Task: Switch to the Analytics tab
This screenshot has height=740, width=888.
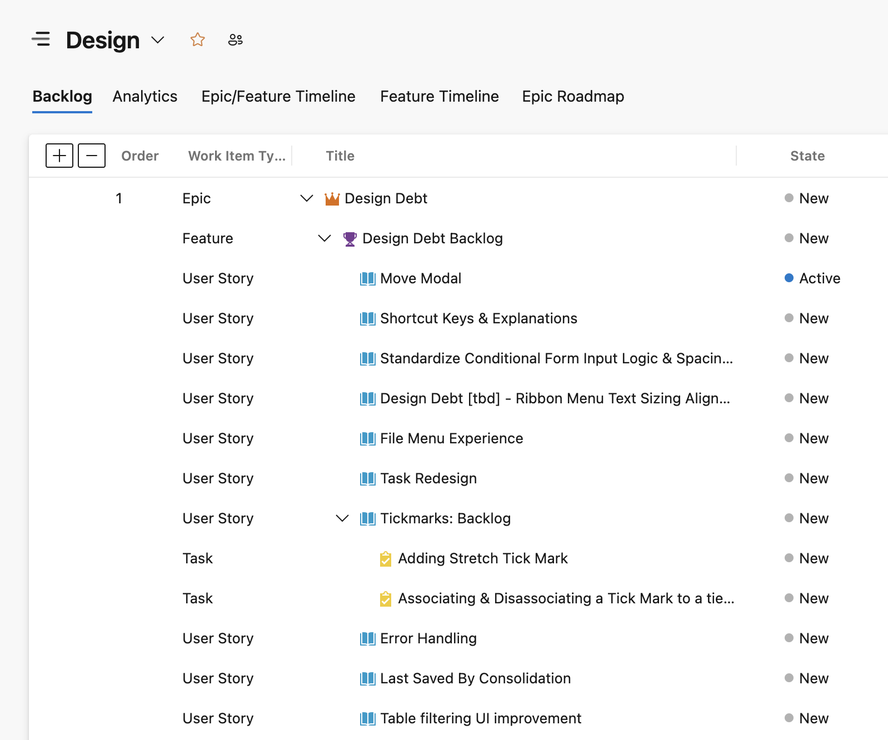Action: point(145,97)
